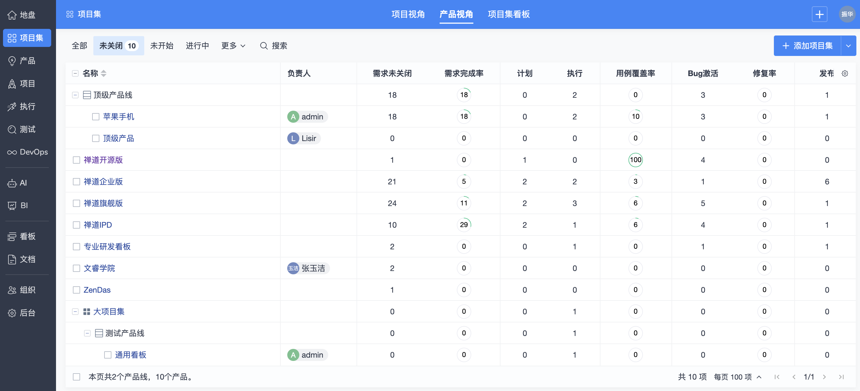Click 用例覆盖率 progress ring for 禅道开源版
Viewport: 860px width, 391px height.
click(635, 160)
